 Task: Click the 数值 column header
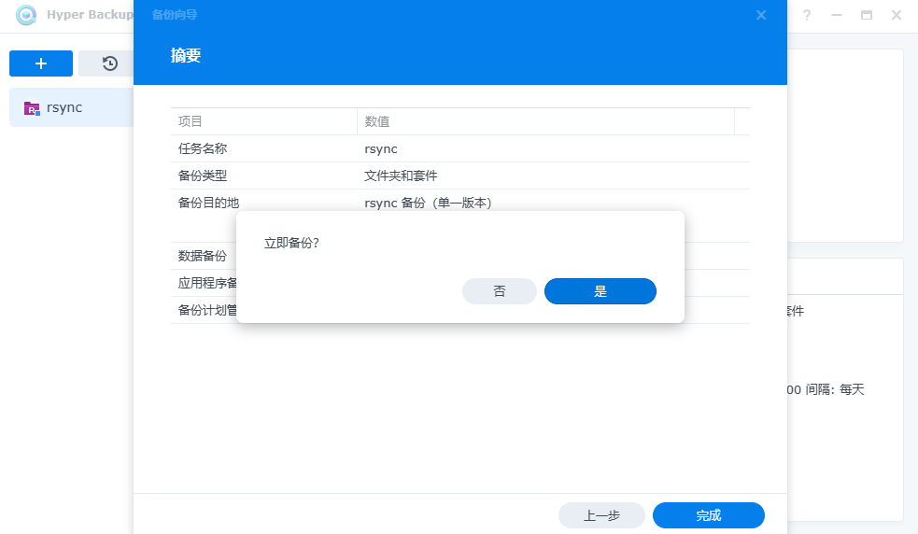pyautogui.click(x=545, y=121)
